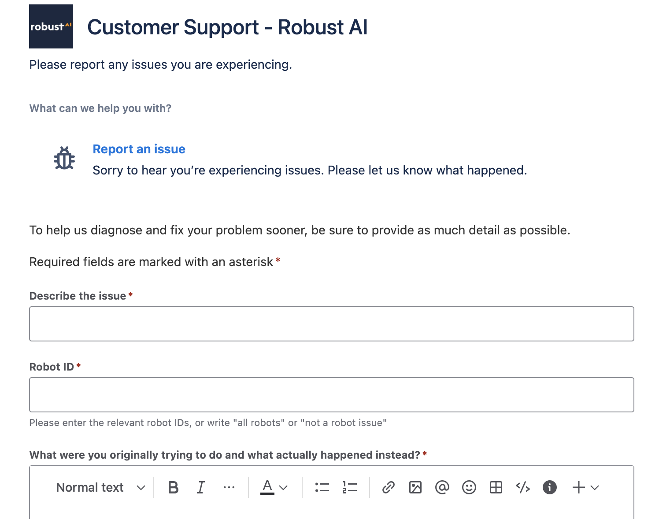Mention someone using the @ icon
Image resolution: width=659 pixels, height=519 pixels.
tap(442, 487)
